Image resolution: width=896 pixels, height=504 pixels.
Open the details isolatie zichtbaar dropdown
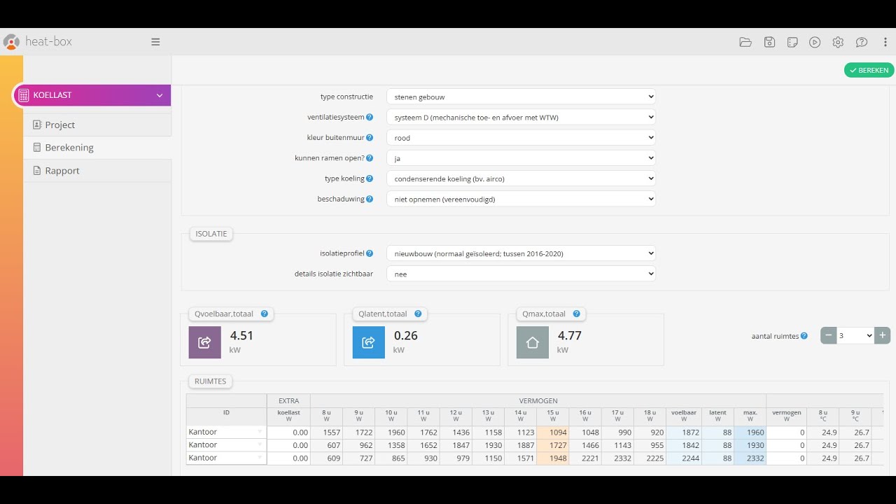click(521, 274)
